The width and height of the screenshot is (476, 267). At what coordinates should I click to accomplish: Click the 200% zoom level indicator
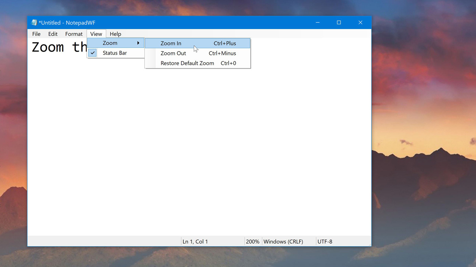click(x=253, y=241)
